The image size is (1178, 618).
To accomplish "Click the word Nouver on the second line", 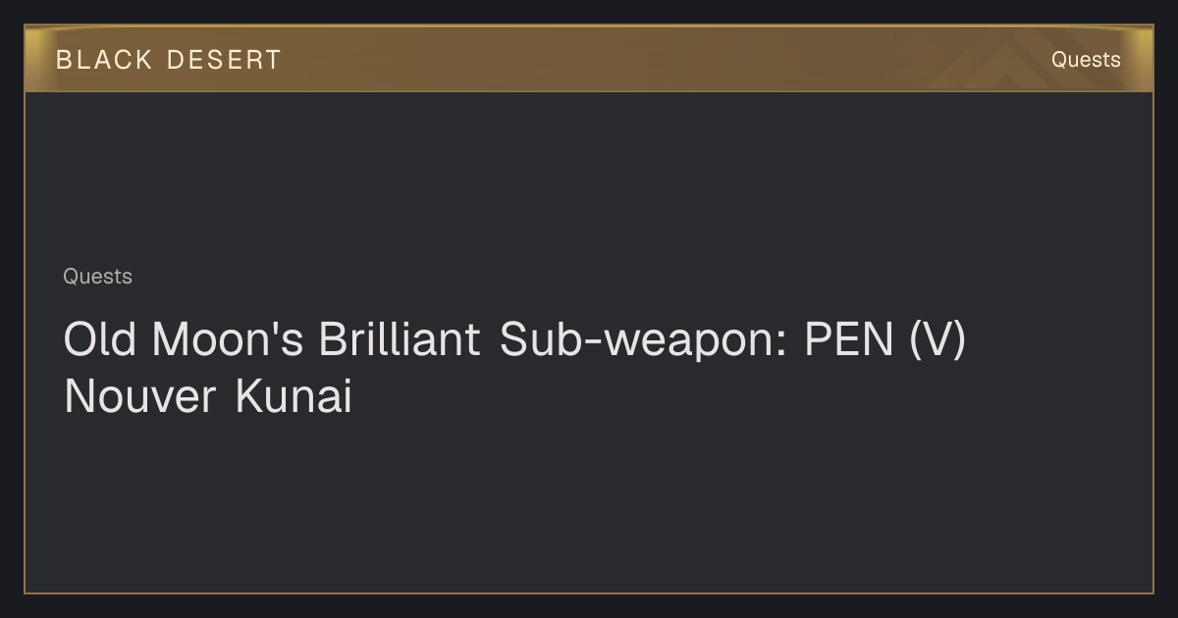I will pos(139,397).
